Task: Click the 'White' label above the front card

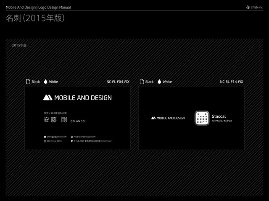Action: point(53,82)
